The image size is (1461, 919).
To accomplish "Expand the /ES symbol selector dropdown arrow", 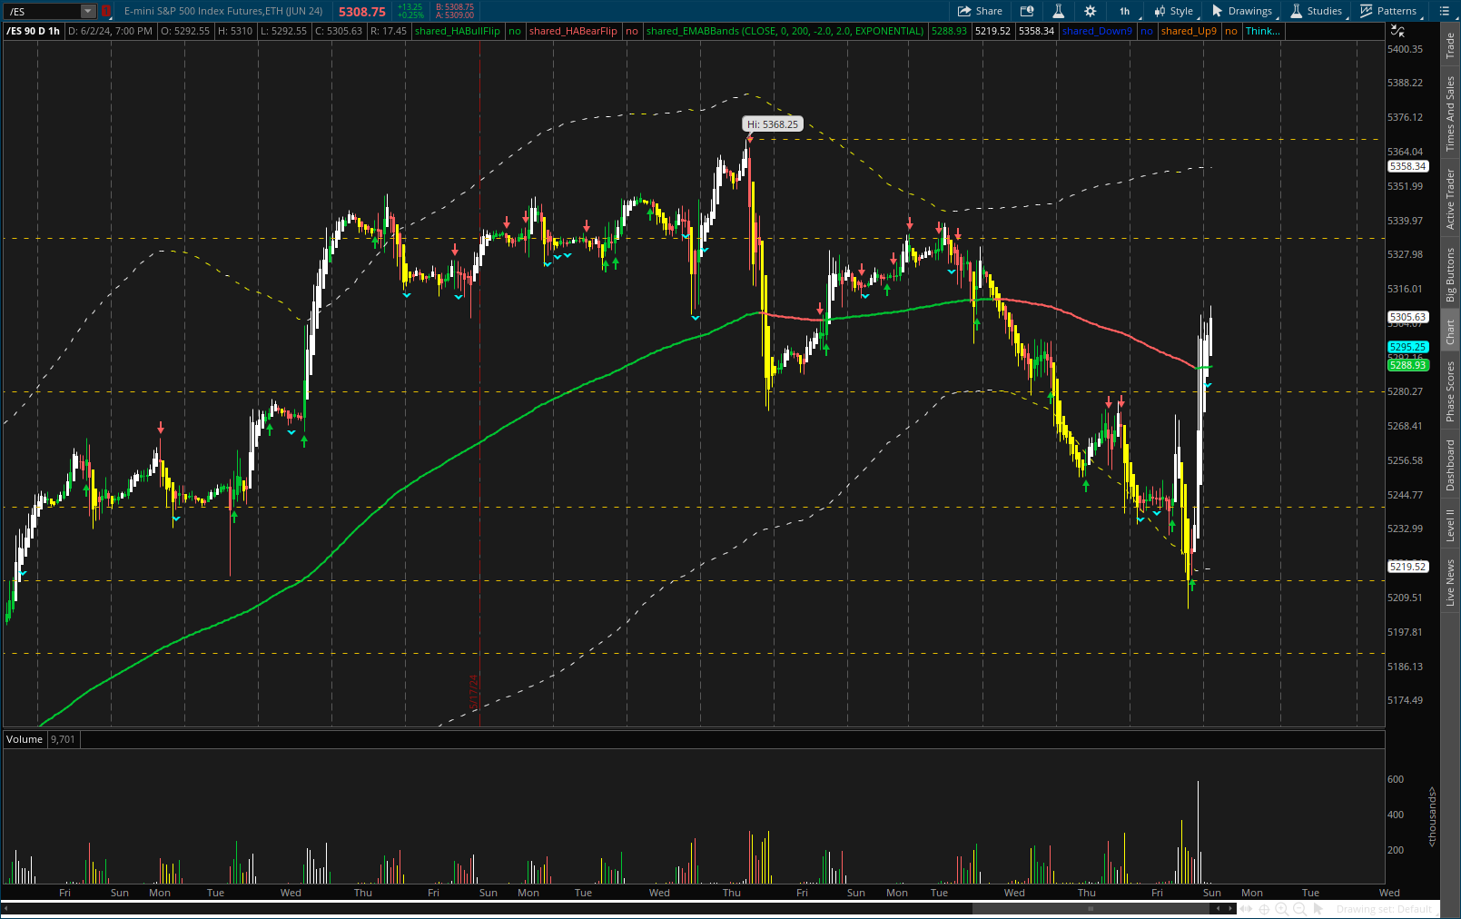I will (88, 11).
